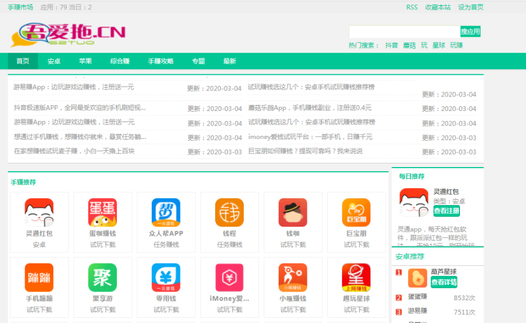The width and height of the screenshot is (526, 323).
Task: Click the 收藏本站 link
Action: pyautogui.click(x=438, y=7)
